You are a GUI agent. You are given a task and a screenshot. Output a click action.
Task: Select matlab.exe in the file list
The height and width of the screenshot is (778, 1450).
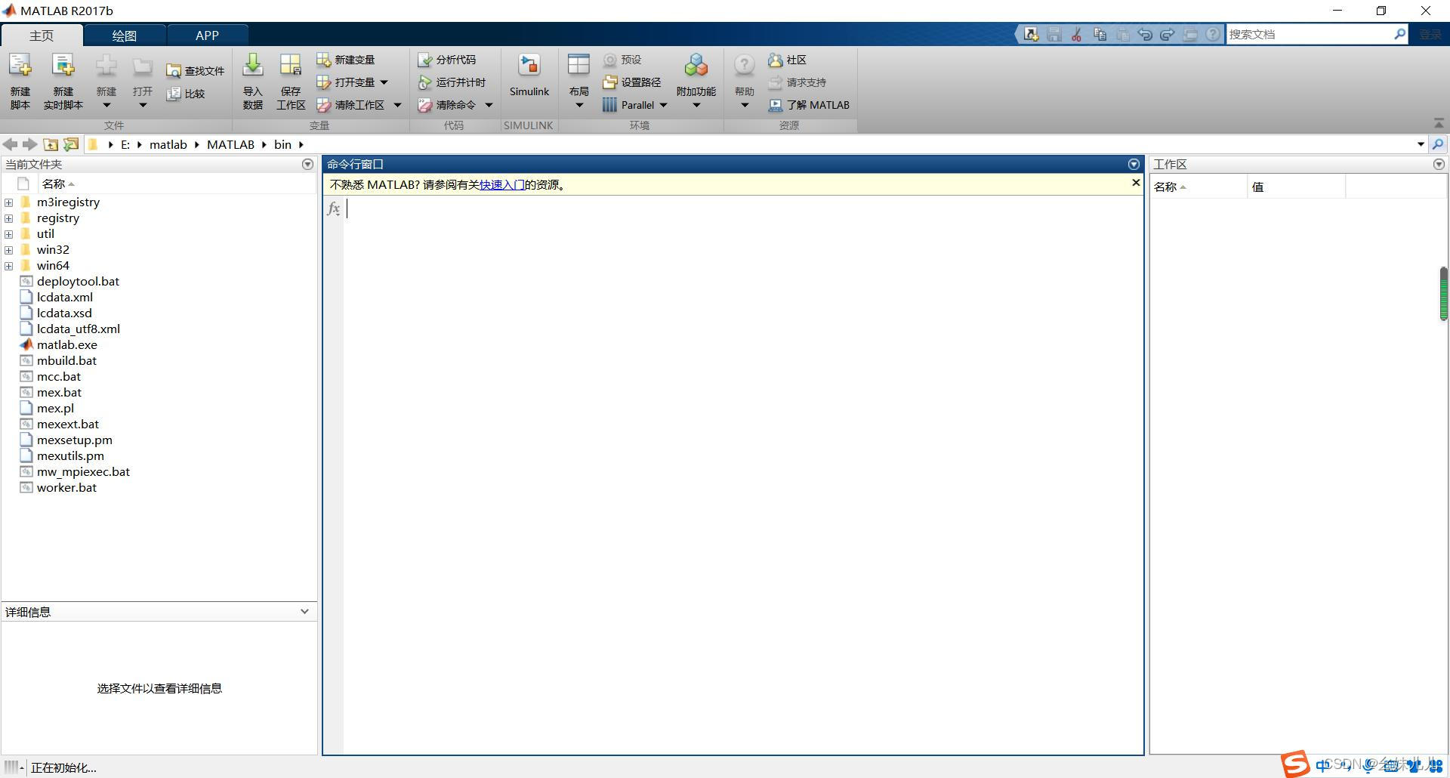(x=67, y=345)
